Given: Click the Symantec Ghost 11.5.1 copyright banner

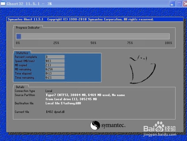Looking at the screenshot, I should tap(95, 19).
